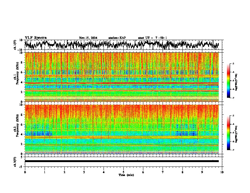Screen dimensions: 250x193
Task: Click inside the ch.2 spectrogram panel
Action: (x=122, y=129)
